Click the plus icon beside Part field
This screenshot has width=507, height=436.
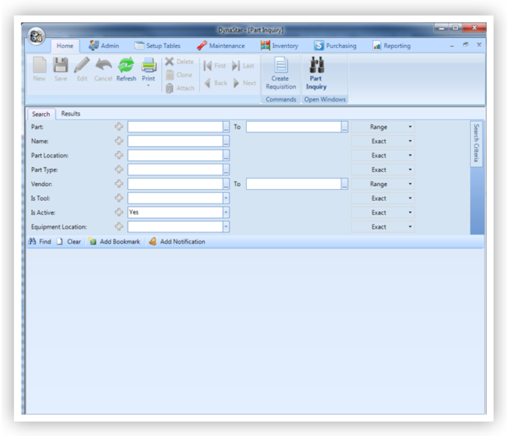[119, 127]
